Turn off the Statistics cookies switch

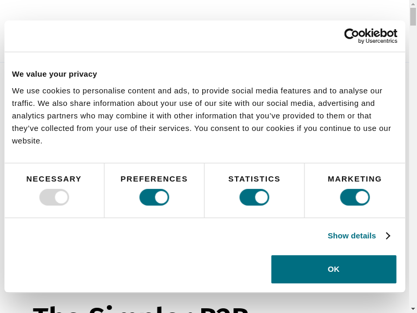click(x=254, y=197)
